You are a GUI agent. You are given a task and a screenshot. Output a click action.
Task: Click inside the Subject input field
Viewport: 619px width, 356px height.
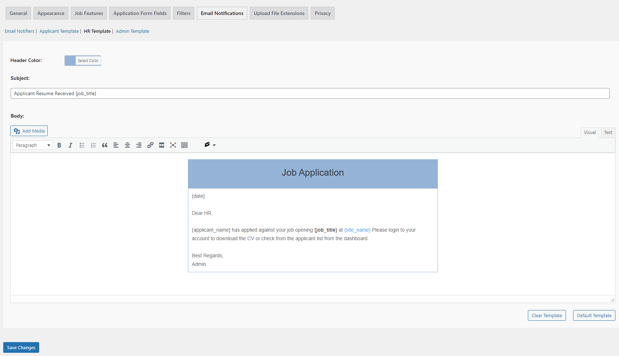(178, 93)
